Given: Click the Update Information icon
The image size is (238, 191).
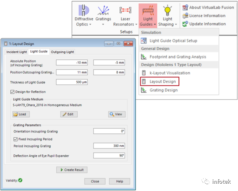Looking at the screenshot, I should point(185,24).
